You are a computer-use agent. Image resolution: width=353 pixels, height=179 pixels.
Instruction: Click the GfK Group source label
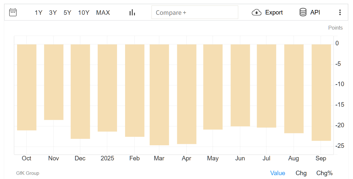pos(28,173)
